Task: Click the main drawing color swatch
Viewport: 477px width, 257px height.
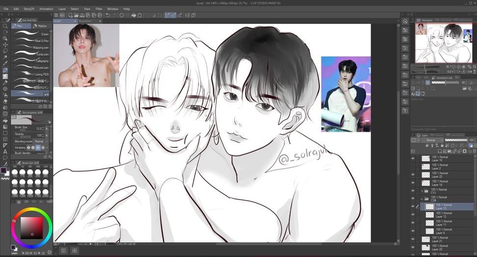Action: pos(3,170)
